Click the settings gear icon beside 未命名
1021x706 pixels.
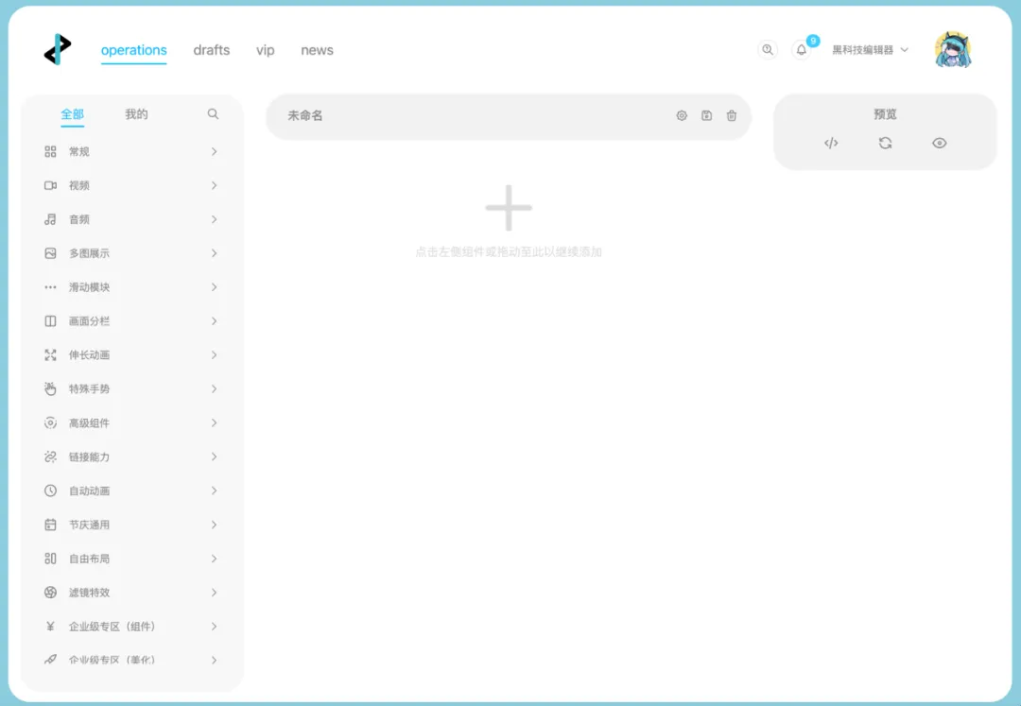[x=682, y=115]
